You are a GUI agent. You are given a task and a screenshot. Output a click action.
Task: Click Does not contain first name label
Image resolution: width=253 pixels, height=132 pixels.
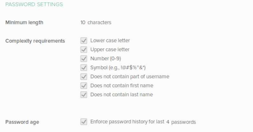(122, 86)
